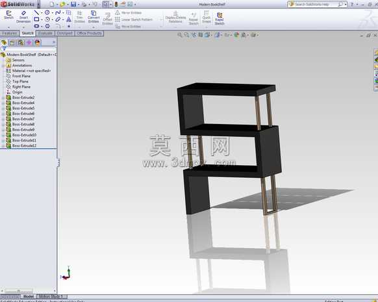Click Offset Entities tool
Image resolution: width=378 pixels, height=302 pixels.
(108, 19)
